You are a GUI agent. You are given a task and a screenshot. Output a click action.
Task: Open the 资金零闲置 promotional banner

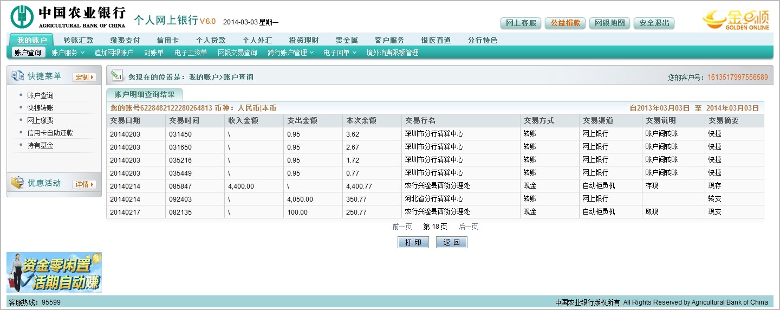[54, 272]
